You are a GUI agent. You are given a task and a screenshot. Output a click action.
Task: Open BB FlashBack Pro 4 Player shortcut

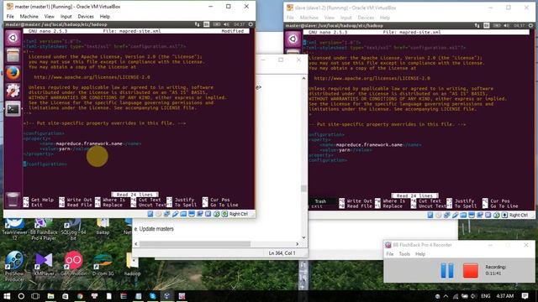click(x=44, y=228)
